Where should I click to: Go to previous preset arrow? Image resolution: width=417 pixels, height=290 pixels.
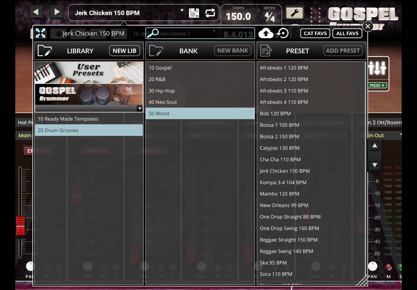(x=36, y=12)
